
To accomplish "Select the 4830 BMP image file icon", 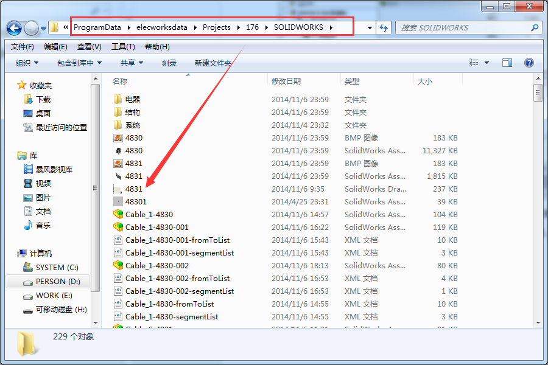I will click(x=118, y=138).
